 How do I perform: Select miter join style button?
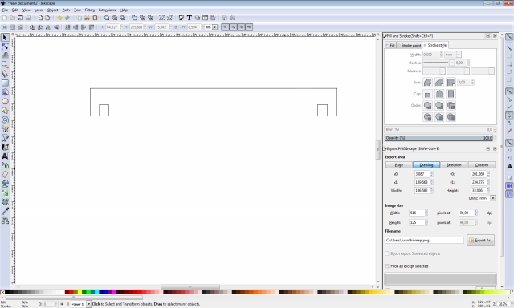point(451,82)
